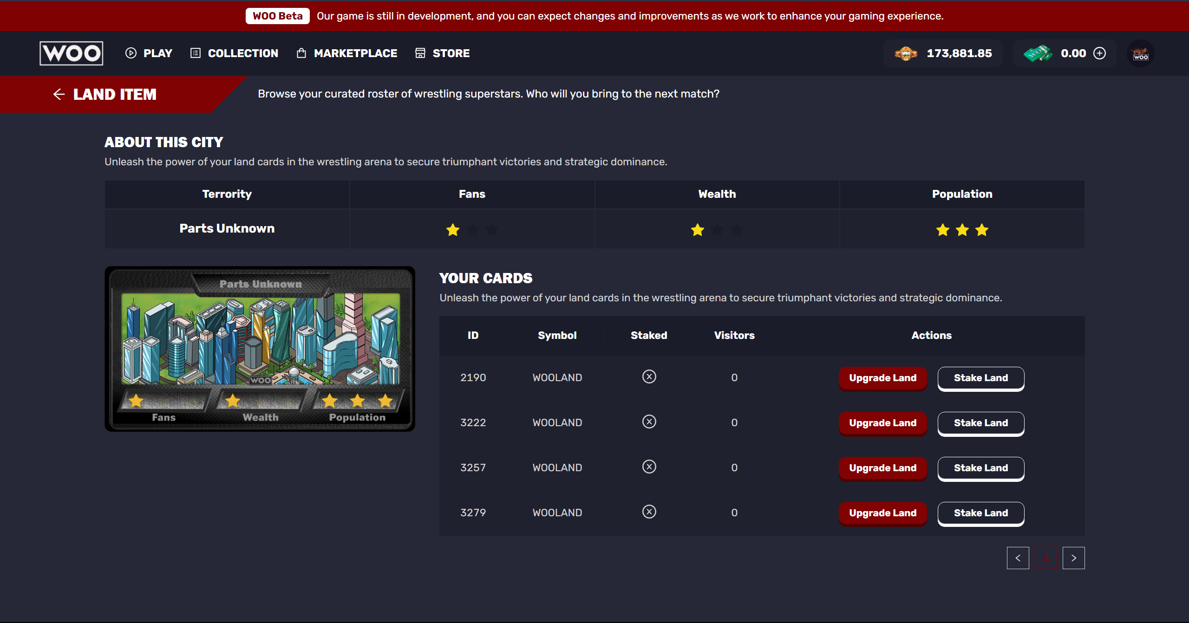This screenshot has height=623, width=1189.
Task: Go to the MARKETPLACE page
Action: tap(347, 53)
